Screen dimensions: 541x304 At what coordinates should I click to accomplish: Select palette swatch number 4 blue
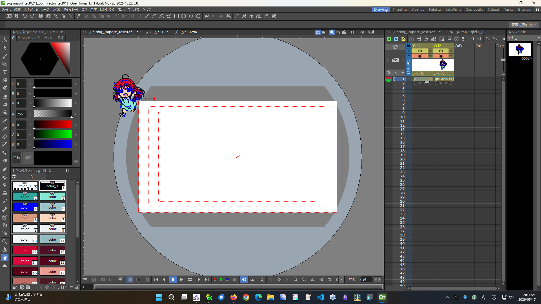(x=25, y=207)
